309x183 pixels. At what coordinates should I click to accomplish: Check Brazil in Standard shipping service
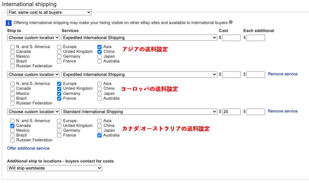click(x=12, y=135)
